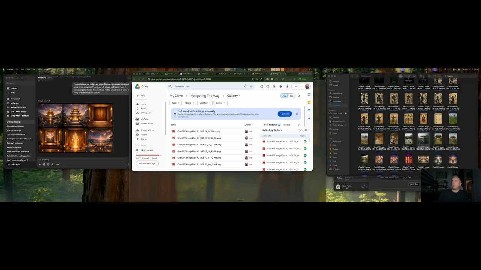Expand My Drive tree in sidebar
This screenshot has width=481, height=270.
point(135,119)
